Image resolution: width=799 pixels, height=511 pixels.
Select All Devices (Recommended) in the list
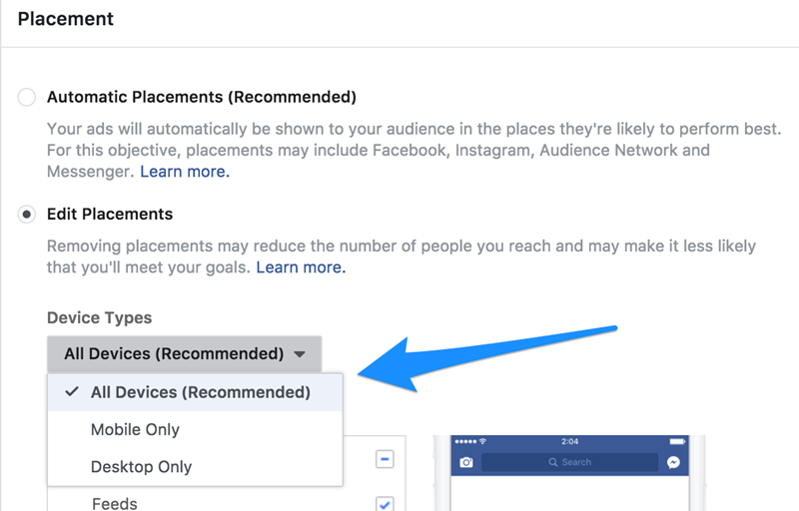[200, 392]
